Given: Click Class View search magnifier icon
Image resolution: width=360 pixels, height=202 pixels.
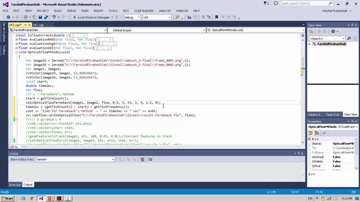Looking at the screenshot, I should [x=349, y=39].
